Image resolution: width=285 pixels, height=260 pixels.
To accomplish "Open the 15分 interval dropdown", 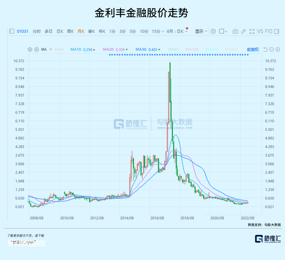I will click(x=158, y=31).
